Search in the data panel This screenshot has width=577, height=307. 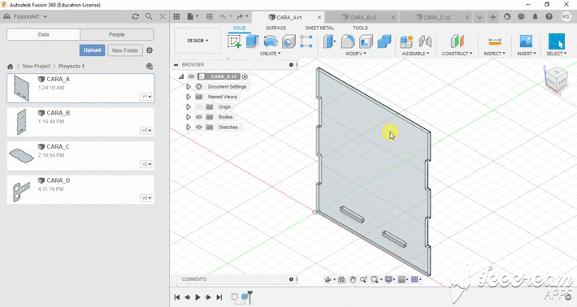tap(149, 16)
